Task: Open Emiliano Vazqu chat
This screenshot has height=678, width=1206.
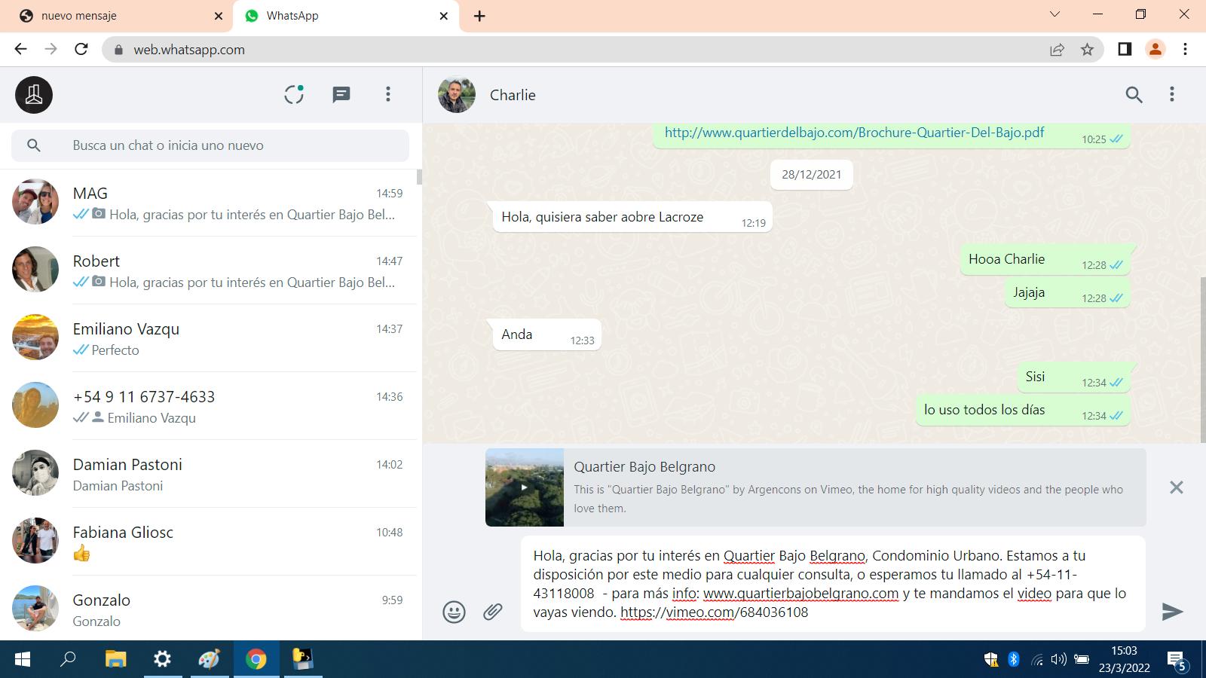Action: pos(208,338)
